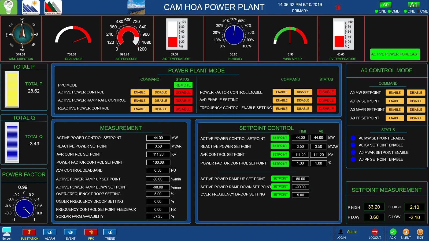Click SETPOINT for AVR Control
Screen dimensions: 429x241
click(280, 155)
